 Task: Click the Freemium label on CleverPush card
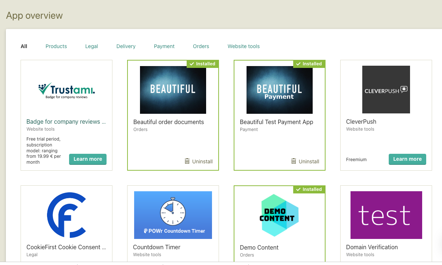pyautogui.click(x=356, y=160)
